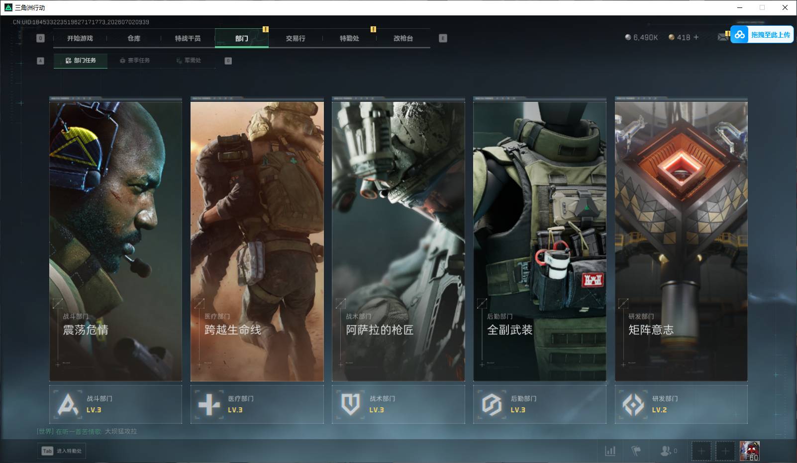The height and width of the screenshot is (463, 797).
Task: Click the second empty squad slot plus
Action: [x=725, y=451]
